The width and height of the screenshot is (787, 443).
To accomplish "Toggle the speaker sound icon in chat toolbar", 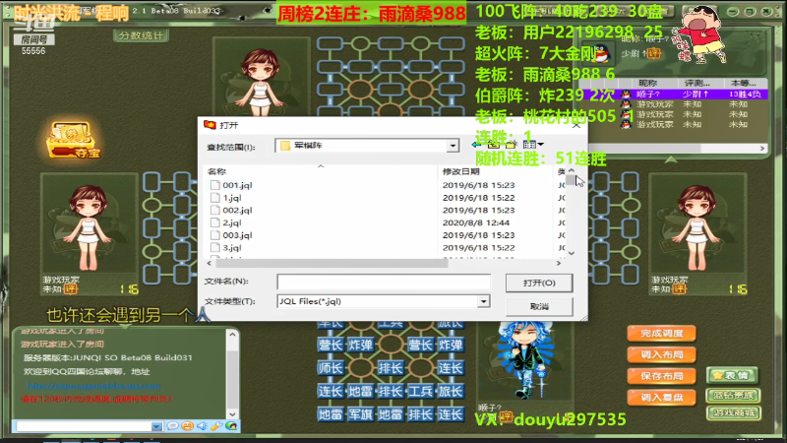I will [202, 426].
